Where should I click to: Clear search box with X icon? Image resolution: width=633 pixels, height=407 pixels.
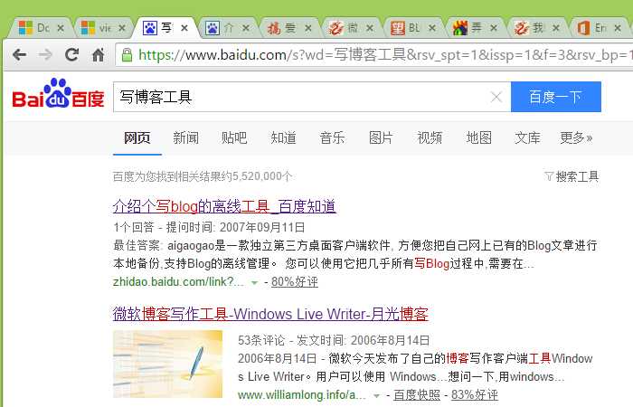point(496,97)
